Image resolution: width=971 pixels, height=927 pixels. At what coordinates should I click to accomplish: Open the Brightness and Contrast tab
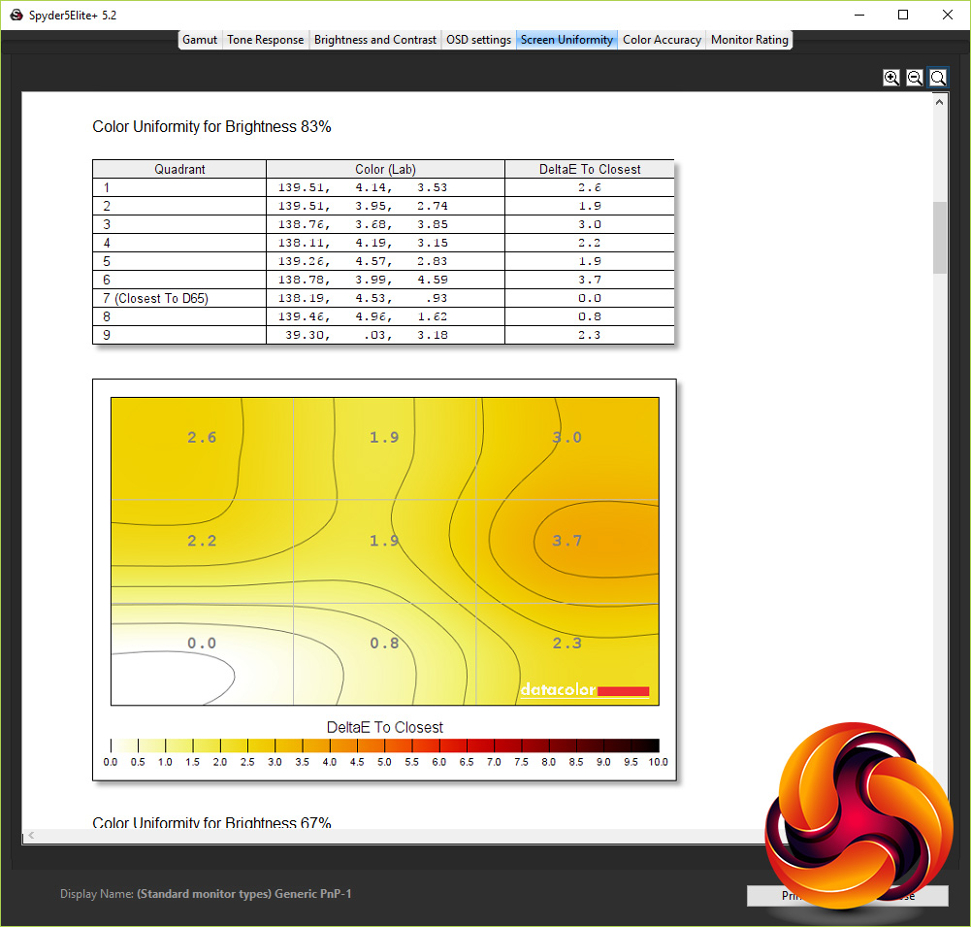374,40
